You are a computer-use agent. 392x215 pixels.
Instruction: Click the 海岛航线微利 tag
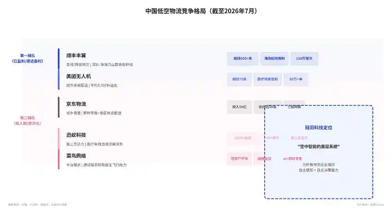[274, 58]
